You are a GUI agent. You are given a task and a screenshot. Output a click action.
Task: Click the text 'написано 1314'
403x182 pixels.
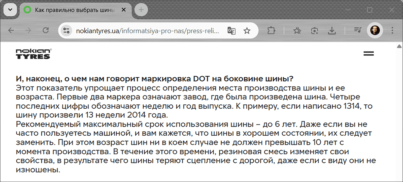(x=331, y=106)
